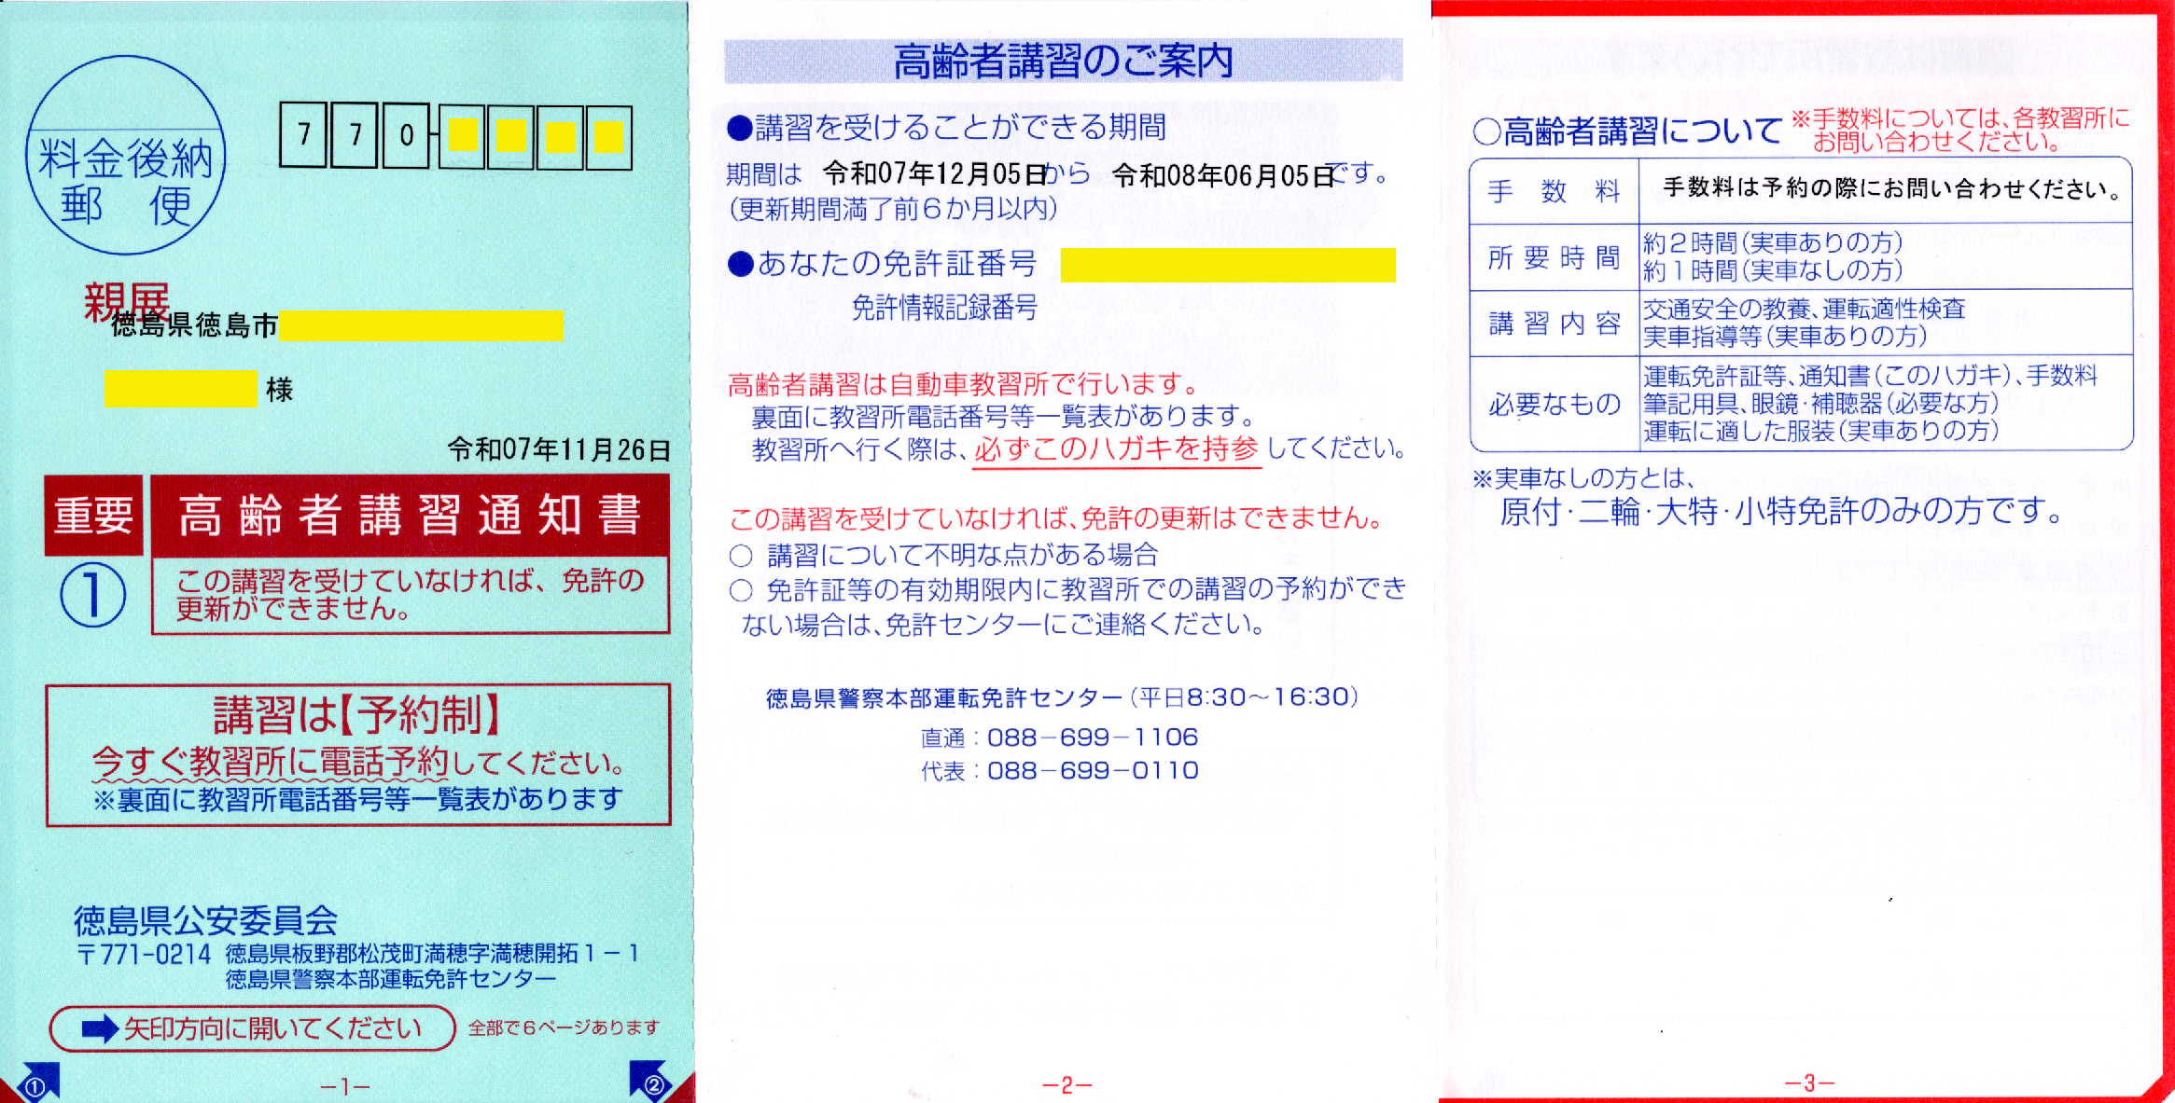The image size is (2175, 1103).
Task: Click the blue arrow in 矢印方向に開いてください
Action: [100, 1028]
